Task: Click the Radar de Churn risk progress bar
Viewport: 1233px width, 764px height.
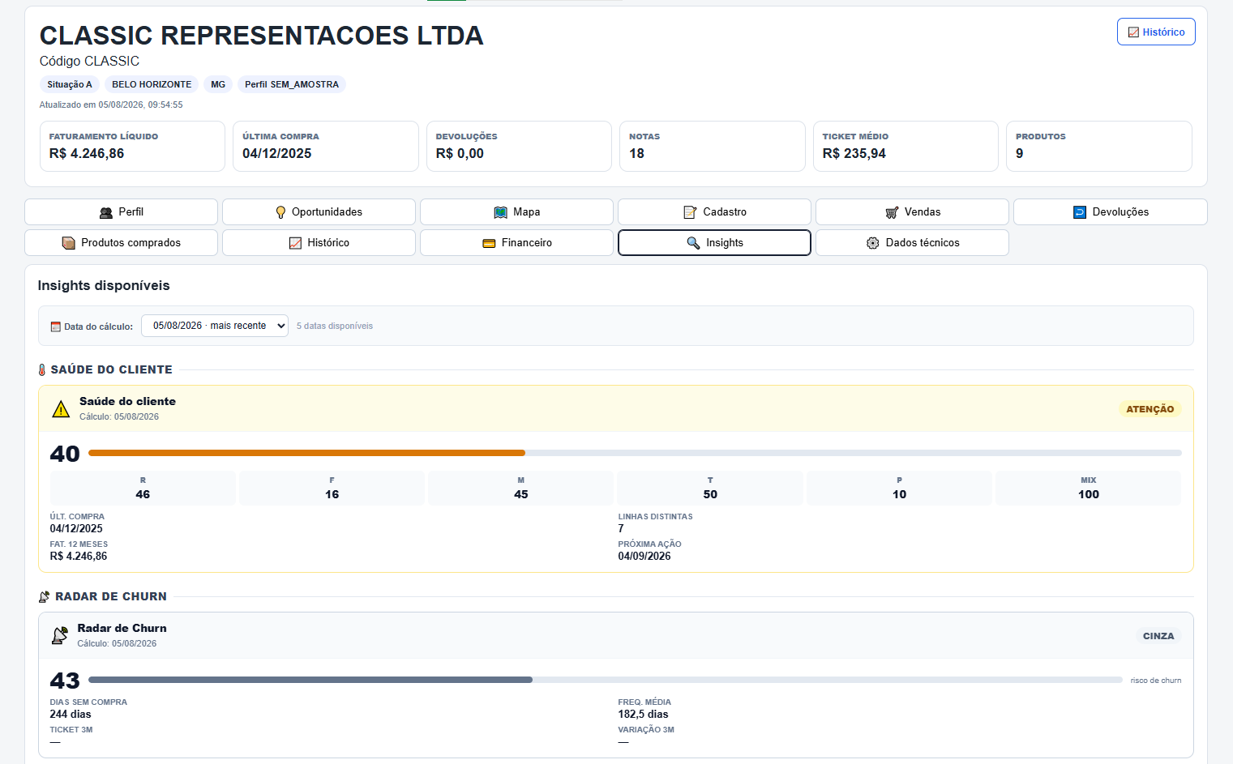Action: [x=606, y=680]
